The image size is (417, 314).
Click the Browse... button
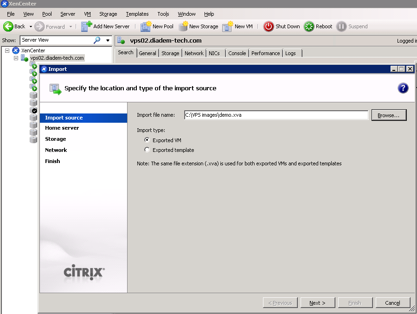tap(389, 115)
